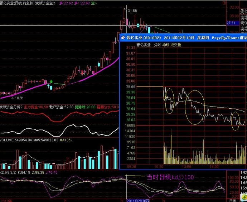The width and height of the screenshot is (247, 202).
Task: Click the MA135:- value
Action: [66, 140]
